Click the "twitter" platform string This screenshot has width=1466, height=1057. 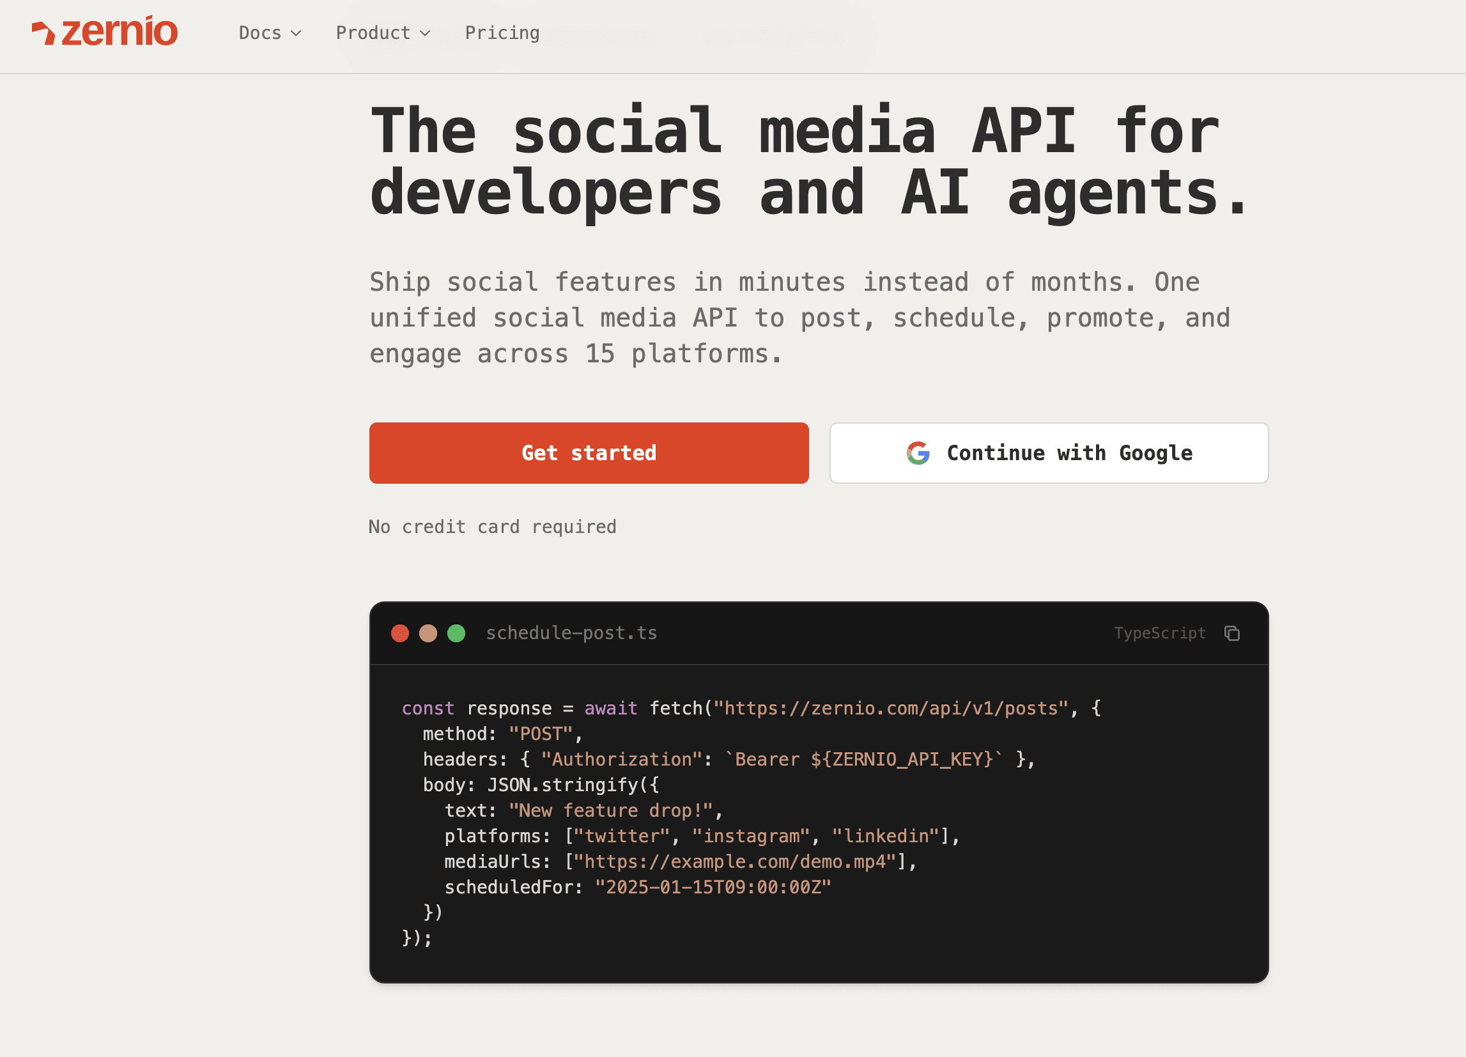(x=622, y=837)
